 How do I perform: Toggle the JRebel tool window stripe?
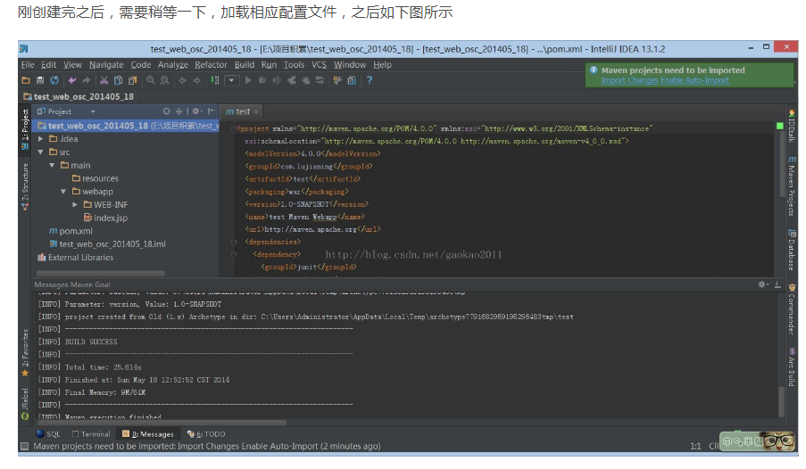pyautogui.click(x=24, y=404)
